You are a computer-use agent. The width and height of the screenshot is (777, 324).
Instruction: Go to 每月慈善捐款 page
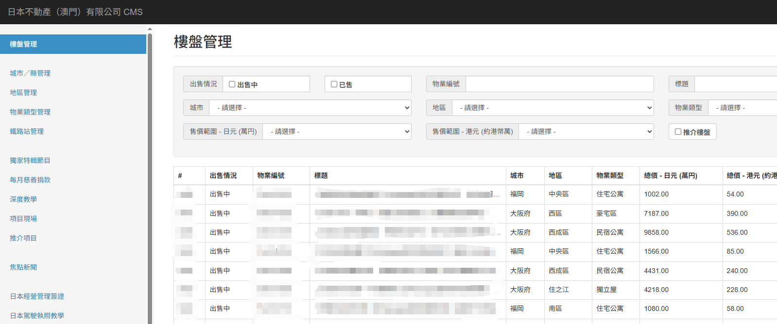point(30,180)
